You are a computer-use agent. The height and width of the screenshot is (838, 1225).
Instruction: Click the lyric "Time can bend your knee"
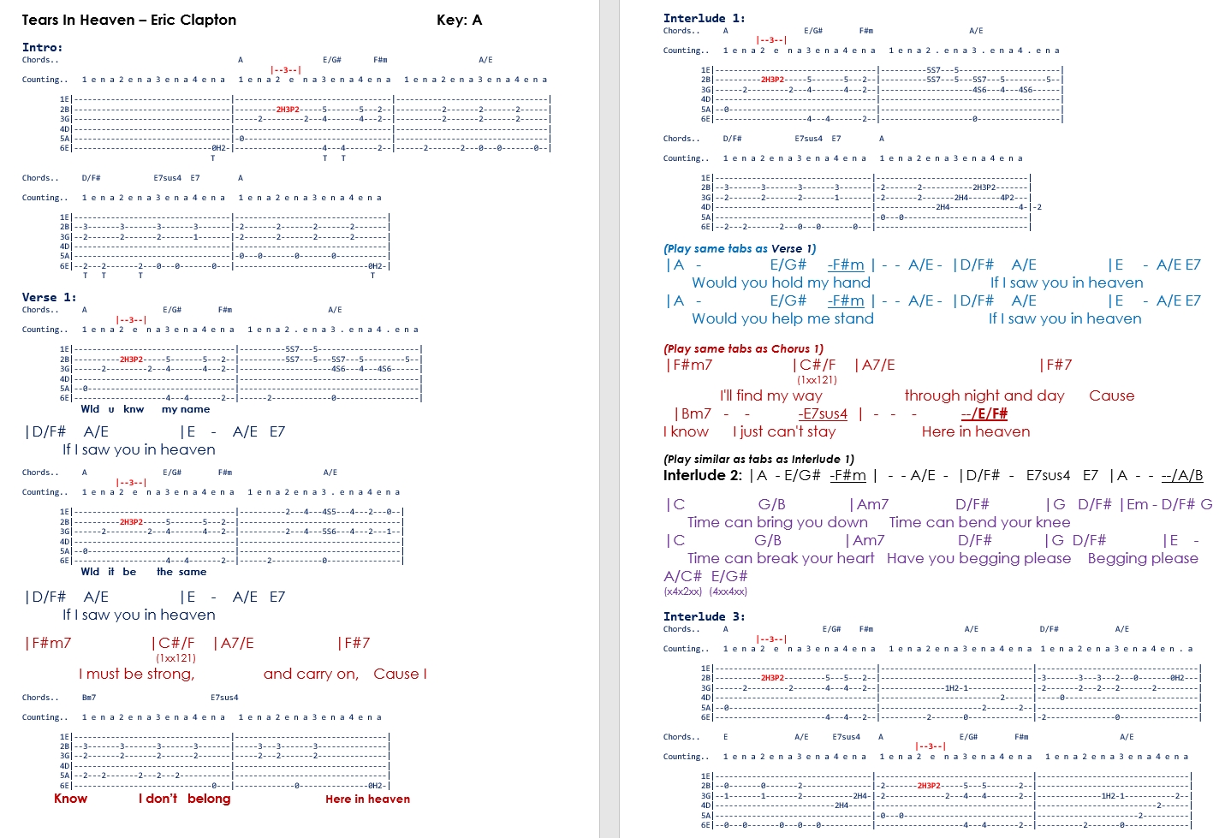point(979,522)
